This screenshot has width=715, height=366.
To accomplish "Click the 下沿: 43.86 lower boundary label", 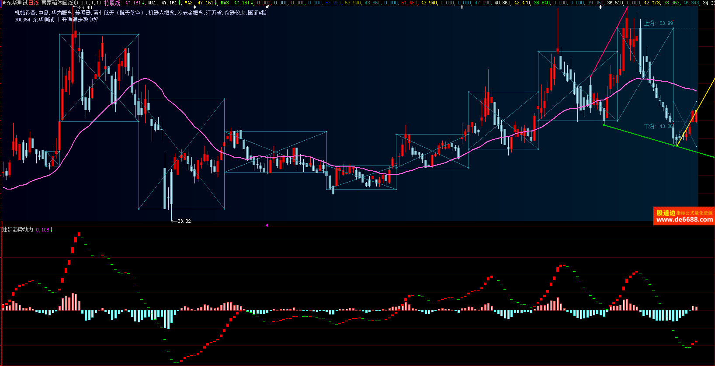I will point(658,126).
